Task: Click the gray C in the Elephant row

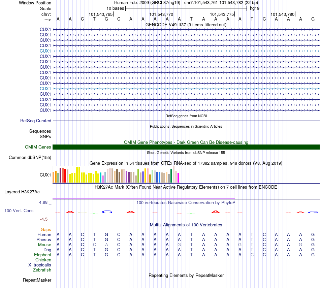Action: (252, 255)
